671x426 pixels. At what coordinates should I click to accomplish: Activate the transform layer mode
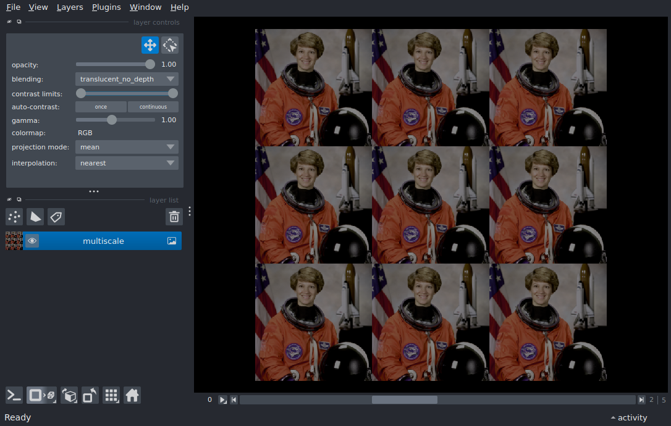pyautogui.click(x=170, y=45)
